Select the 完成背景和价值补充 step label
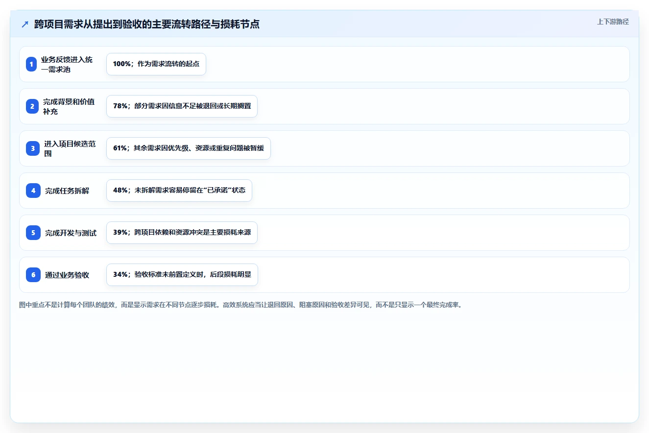The height and width of the screenshot is (433, 649). [69, 106]
